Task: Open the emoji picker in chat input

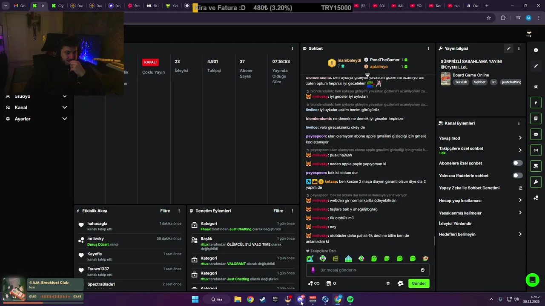Action: [x=422, y=270]
